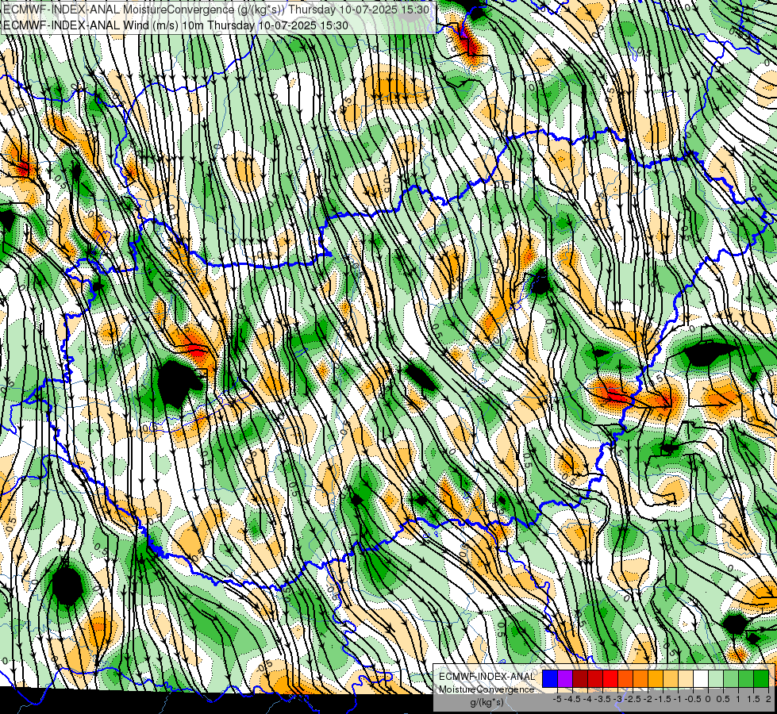Click the positive 0.5 legend tick value

coord(723,699)
